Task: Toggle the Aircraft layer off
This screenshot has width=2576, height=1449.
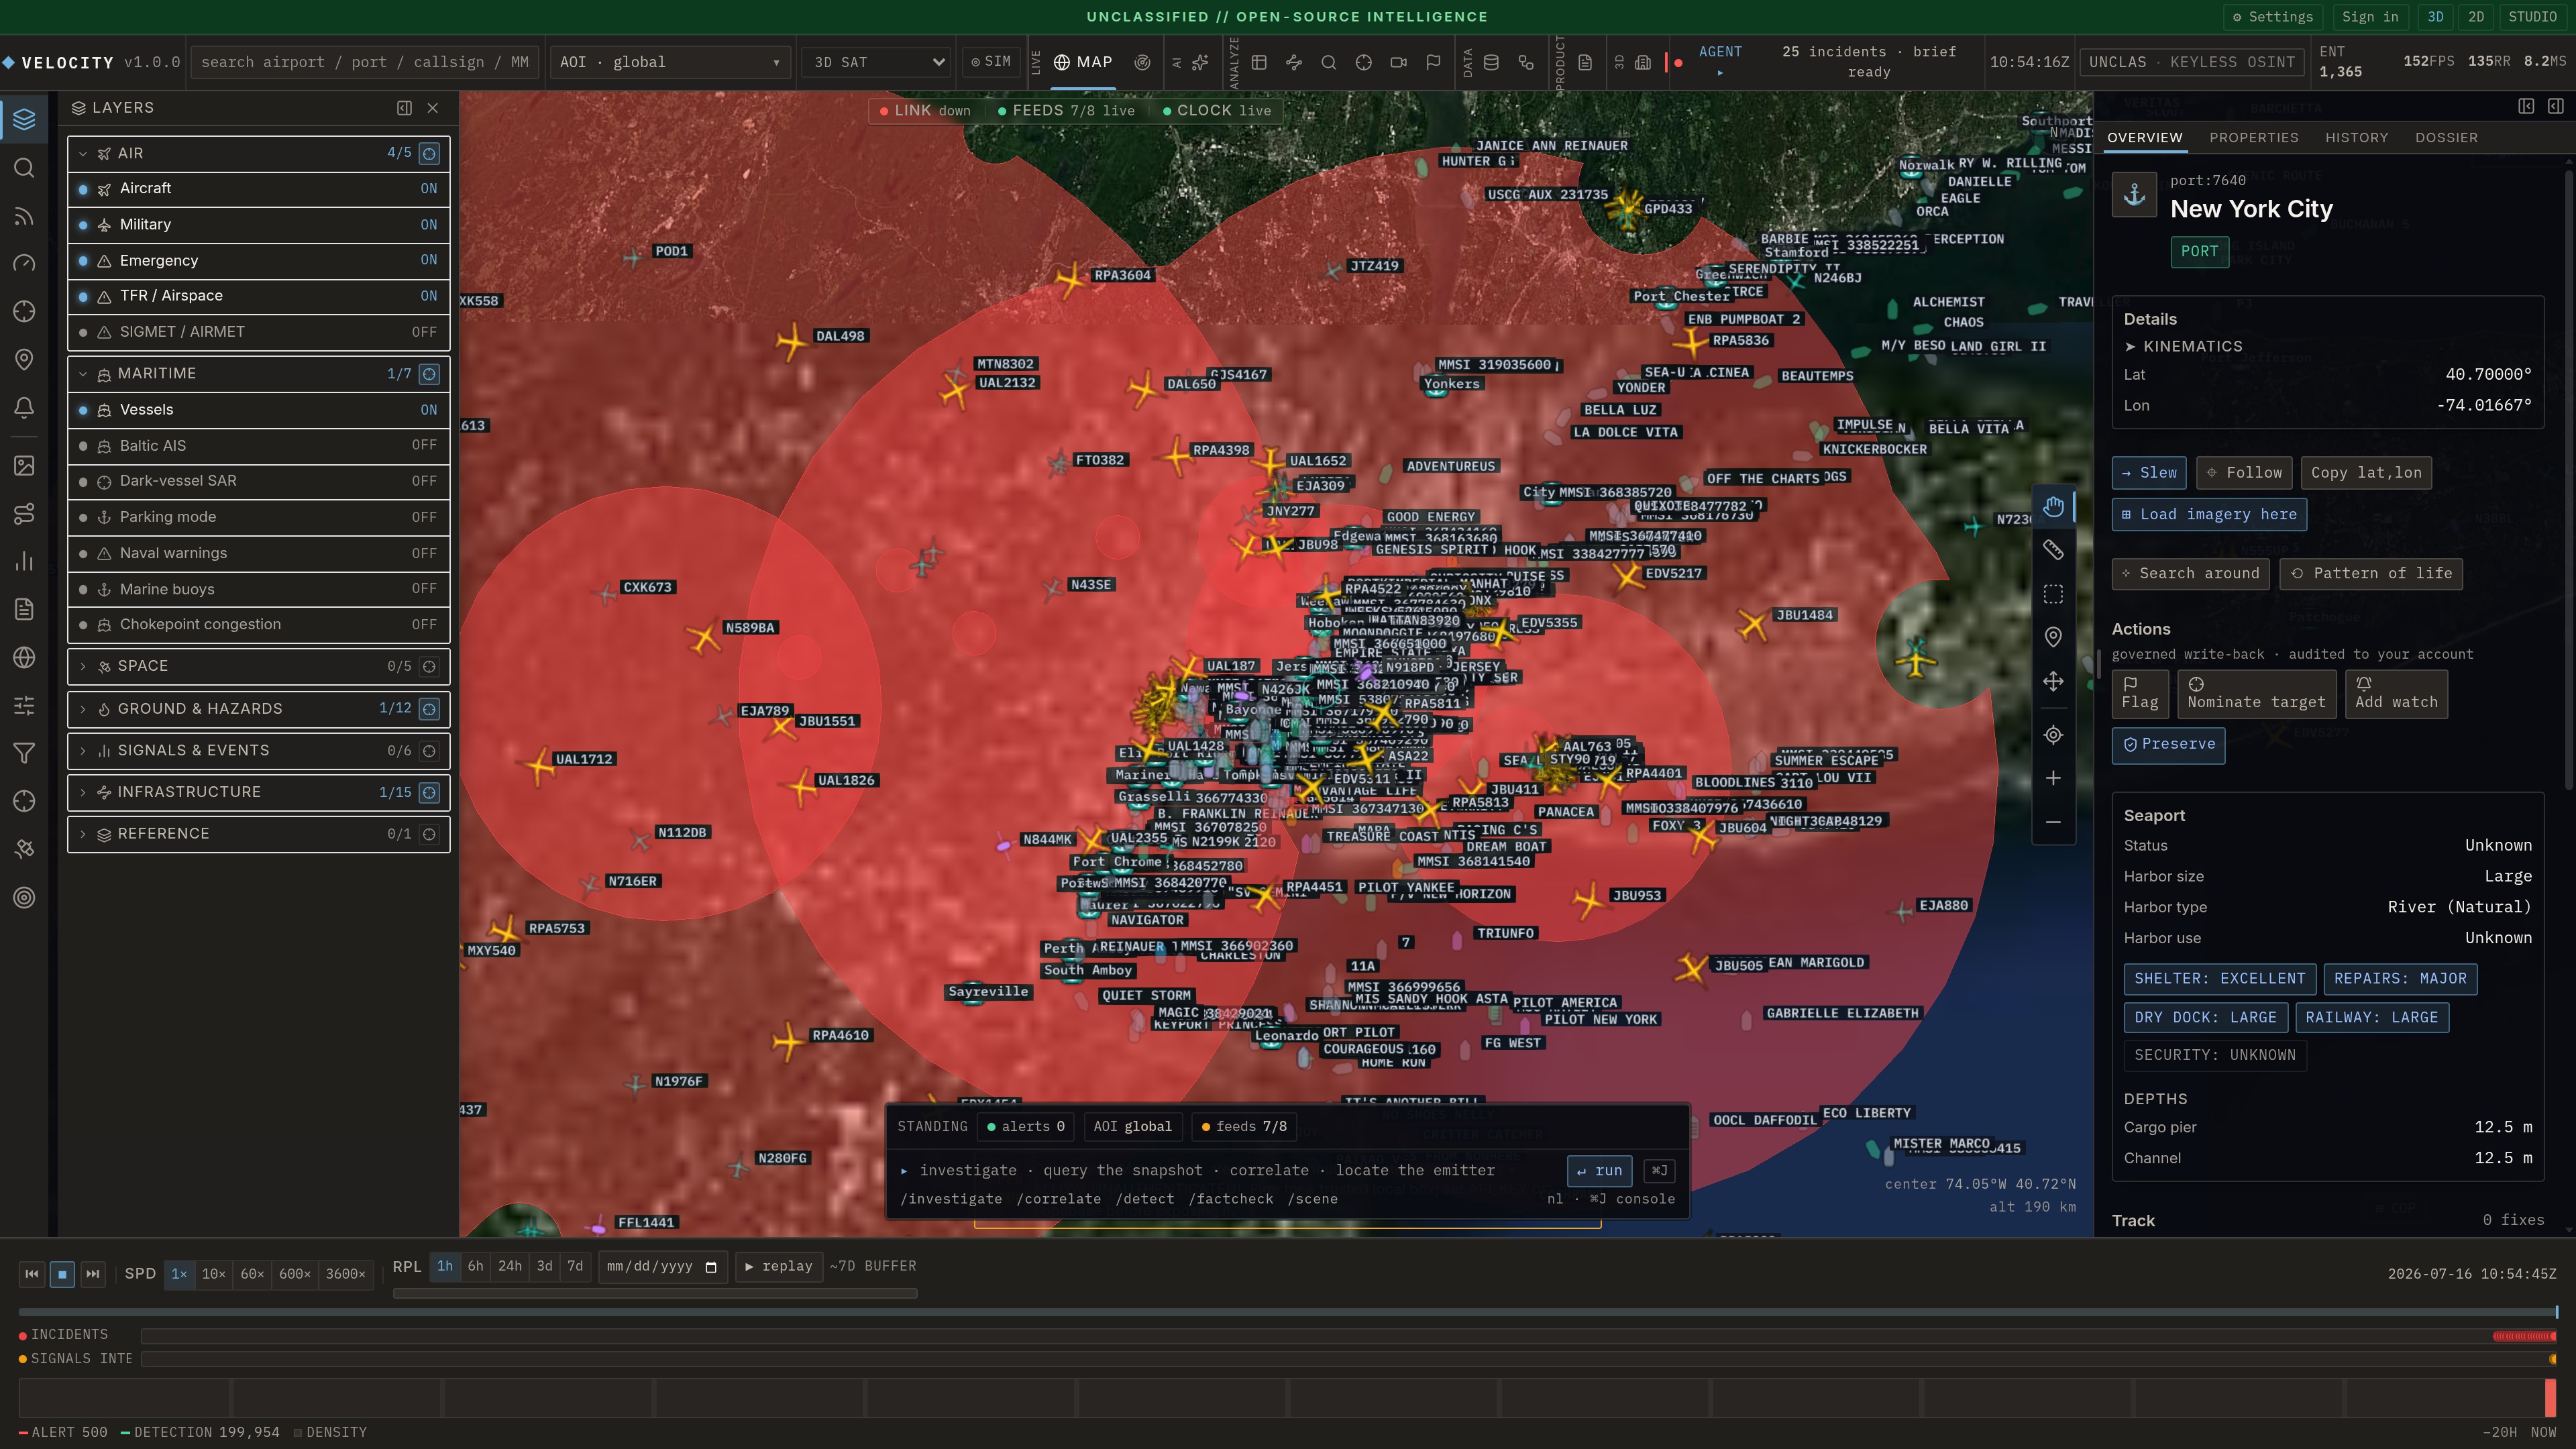Action: click(259, 188)
